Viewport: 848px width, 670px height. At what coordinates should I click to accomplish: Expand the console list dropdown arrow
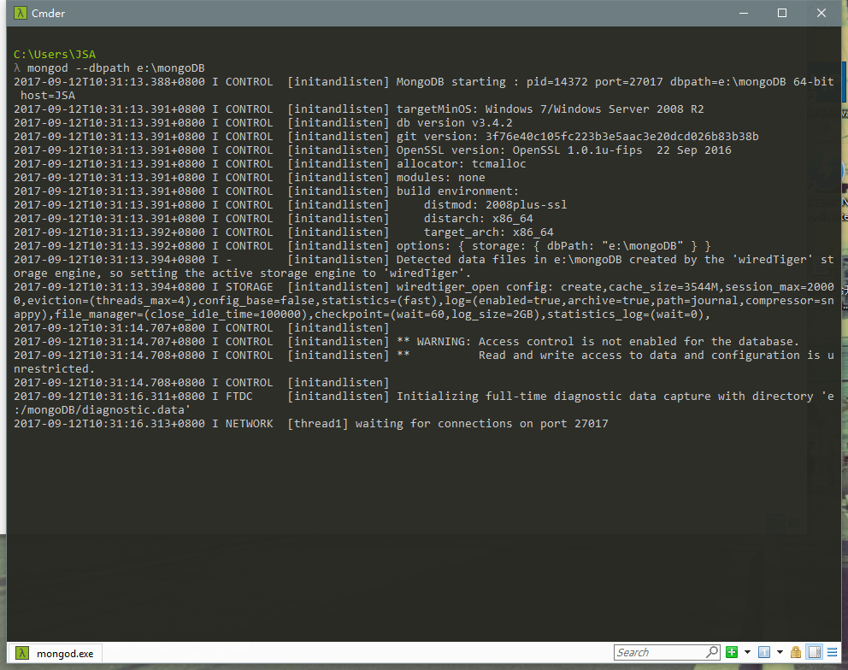tap(780, 652)
